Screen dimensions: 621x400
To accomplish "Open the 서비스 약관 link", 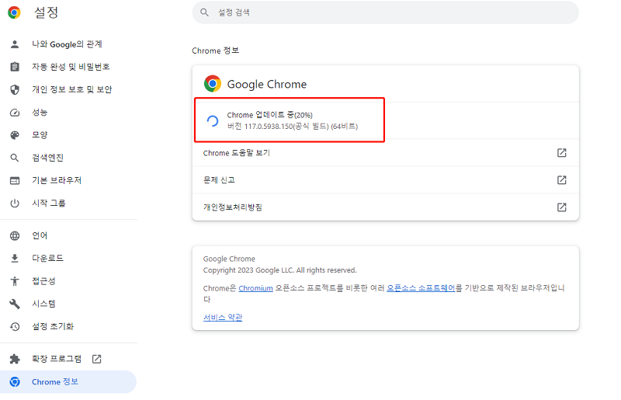I will (x=223, y=318).
